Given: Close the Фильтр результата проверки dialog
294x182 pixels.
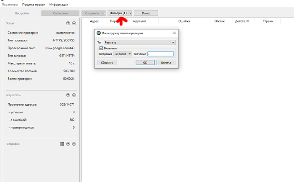Looking at the screenshot, I should (x=174, y=33).
